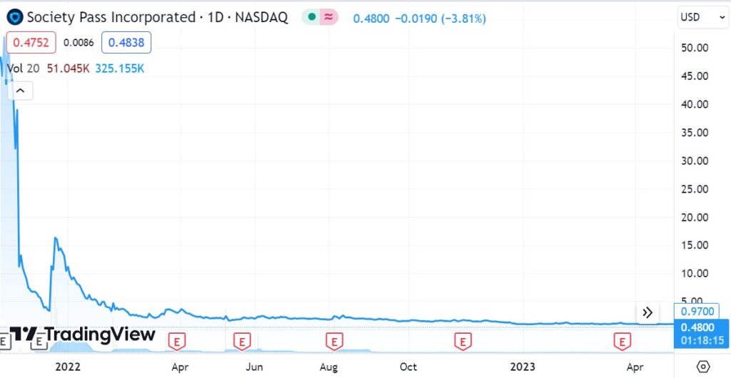
Task: Open the Society Pass Incorporated symbol title
Action: pyautogui.click(x=158, y=18)
